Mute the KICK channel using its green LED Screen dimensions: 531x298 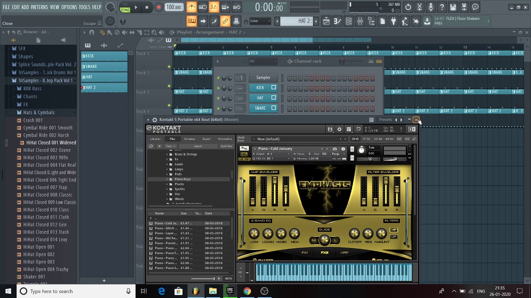(x=218, y=88)
